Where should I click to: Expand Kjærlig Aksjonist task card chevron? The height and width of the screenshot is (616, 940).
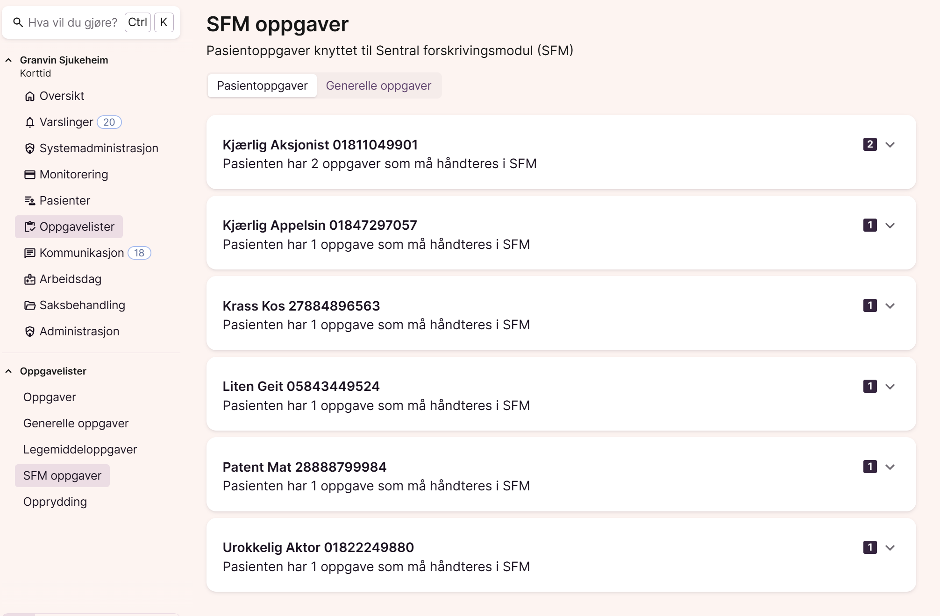[x=890, y=145]
